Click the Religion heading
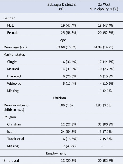The image size is (123, 164). point(10,117)
